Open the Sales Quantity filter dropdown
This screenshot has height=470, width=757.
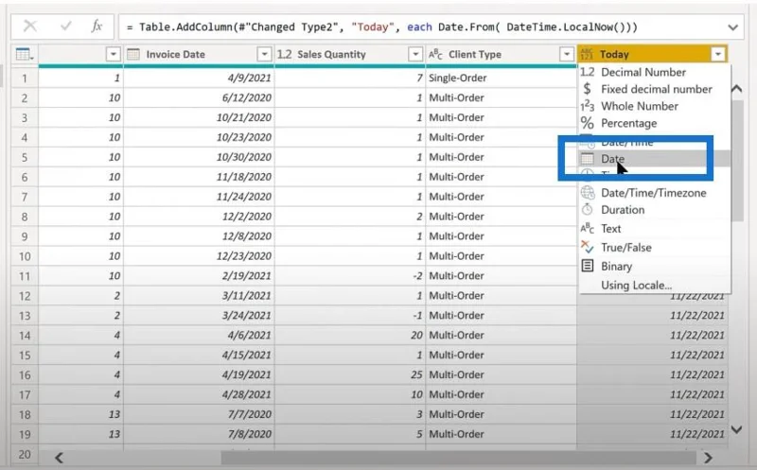pyautogui.click(x=415, y=55)
